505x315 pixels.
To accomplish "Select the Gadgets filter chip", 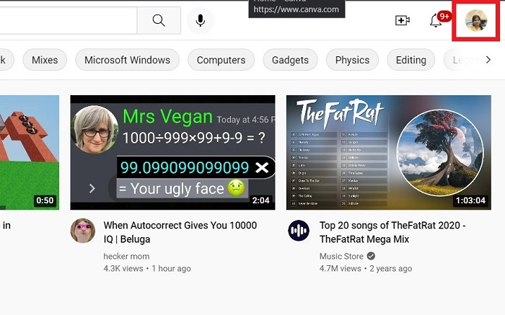I will [x=290, y=60].
